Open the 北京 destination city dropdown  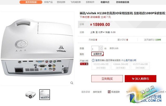101,32
